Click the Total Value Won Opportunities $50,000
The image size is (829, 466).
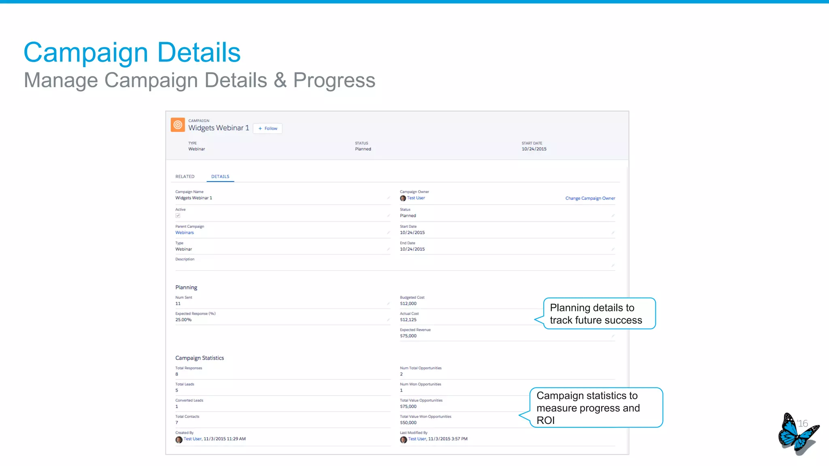(x=408, y=423)
